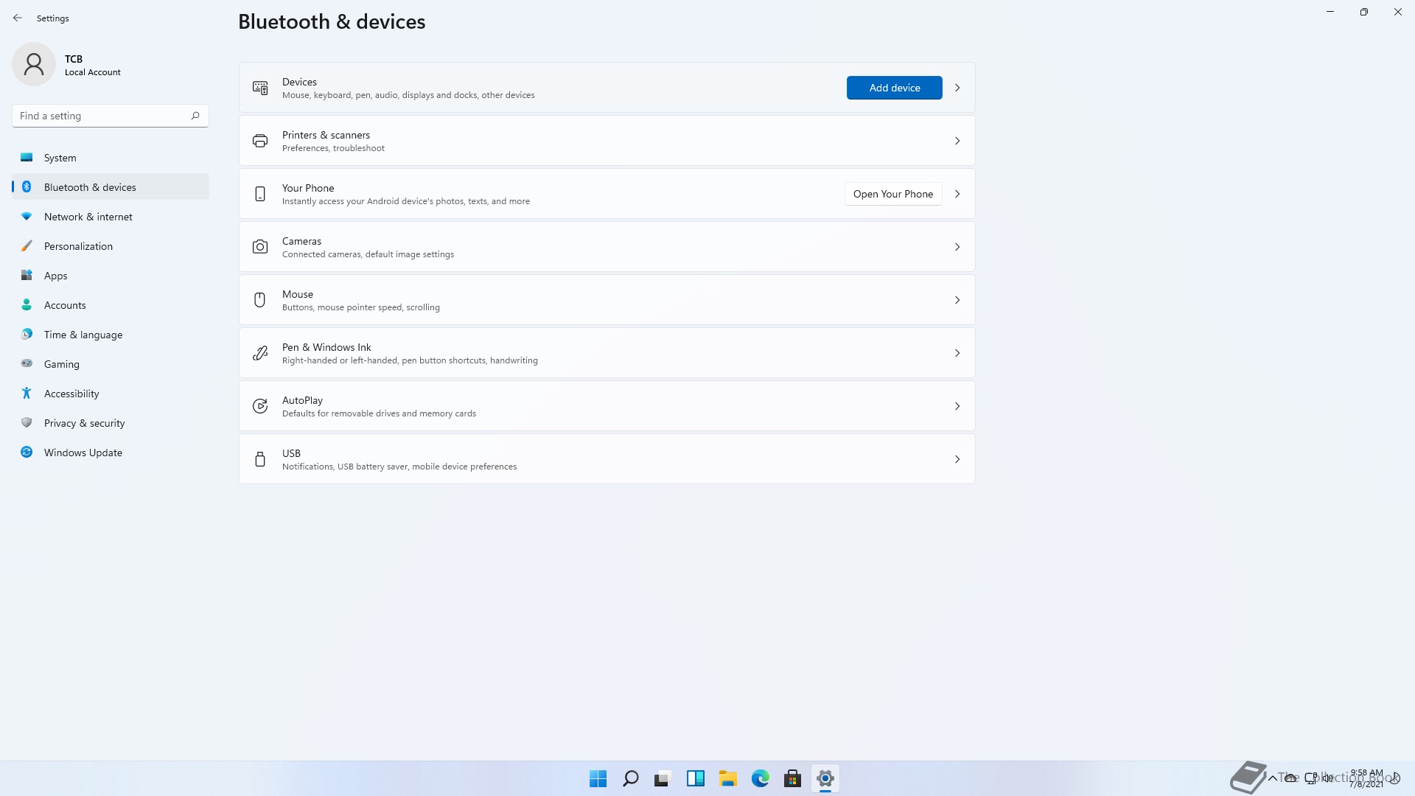Screen dimensions: 1415x796
Task: Click the AutoPlay disc icon
Action: pyautogui.click(x=260, y=406)
